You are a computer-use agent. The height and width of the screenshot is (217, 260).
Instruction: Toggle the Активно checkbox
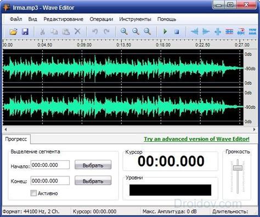tap(33, 193)
